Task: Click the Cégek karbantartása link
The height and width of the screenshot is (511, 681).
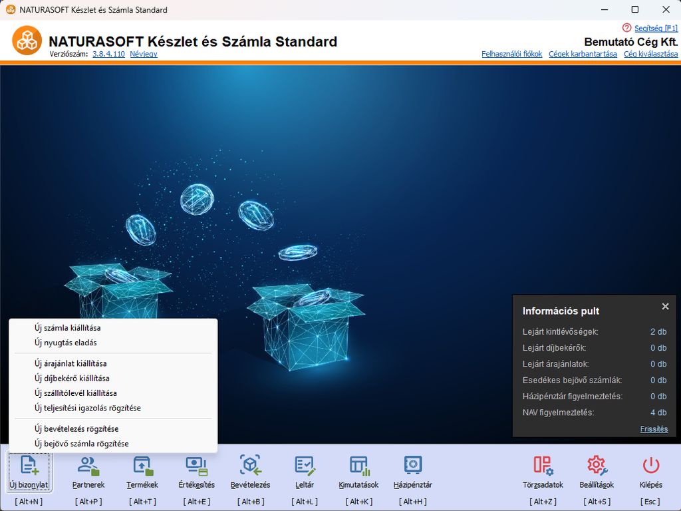Action: (x=583, y=54)
